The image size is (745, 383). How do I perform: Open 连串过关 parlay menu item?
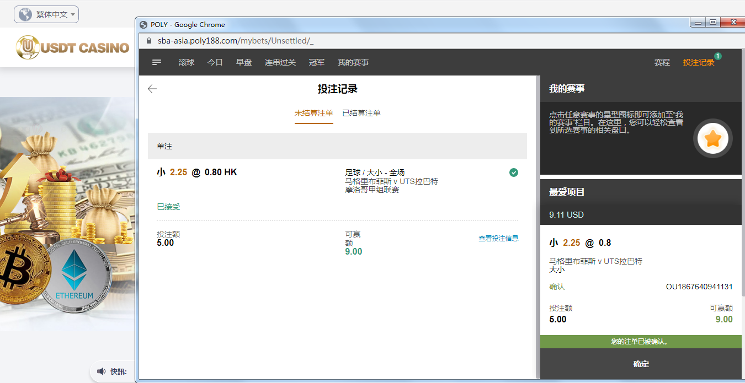(x=280, y=63)
